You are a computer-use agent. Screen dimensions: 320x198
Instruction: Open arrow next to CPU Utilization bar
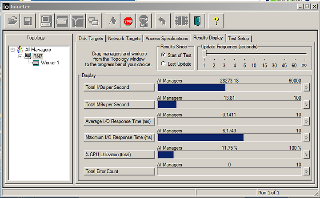[x=306, y=155]
